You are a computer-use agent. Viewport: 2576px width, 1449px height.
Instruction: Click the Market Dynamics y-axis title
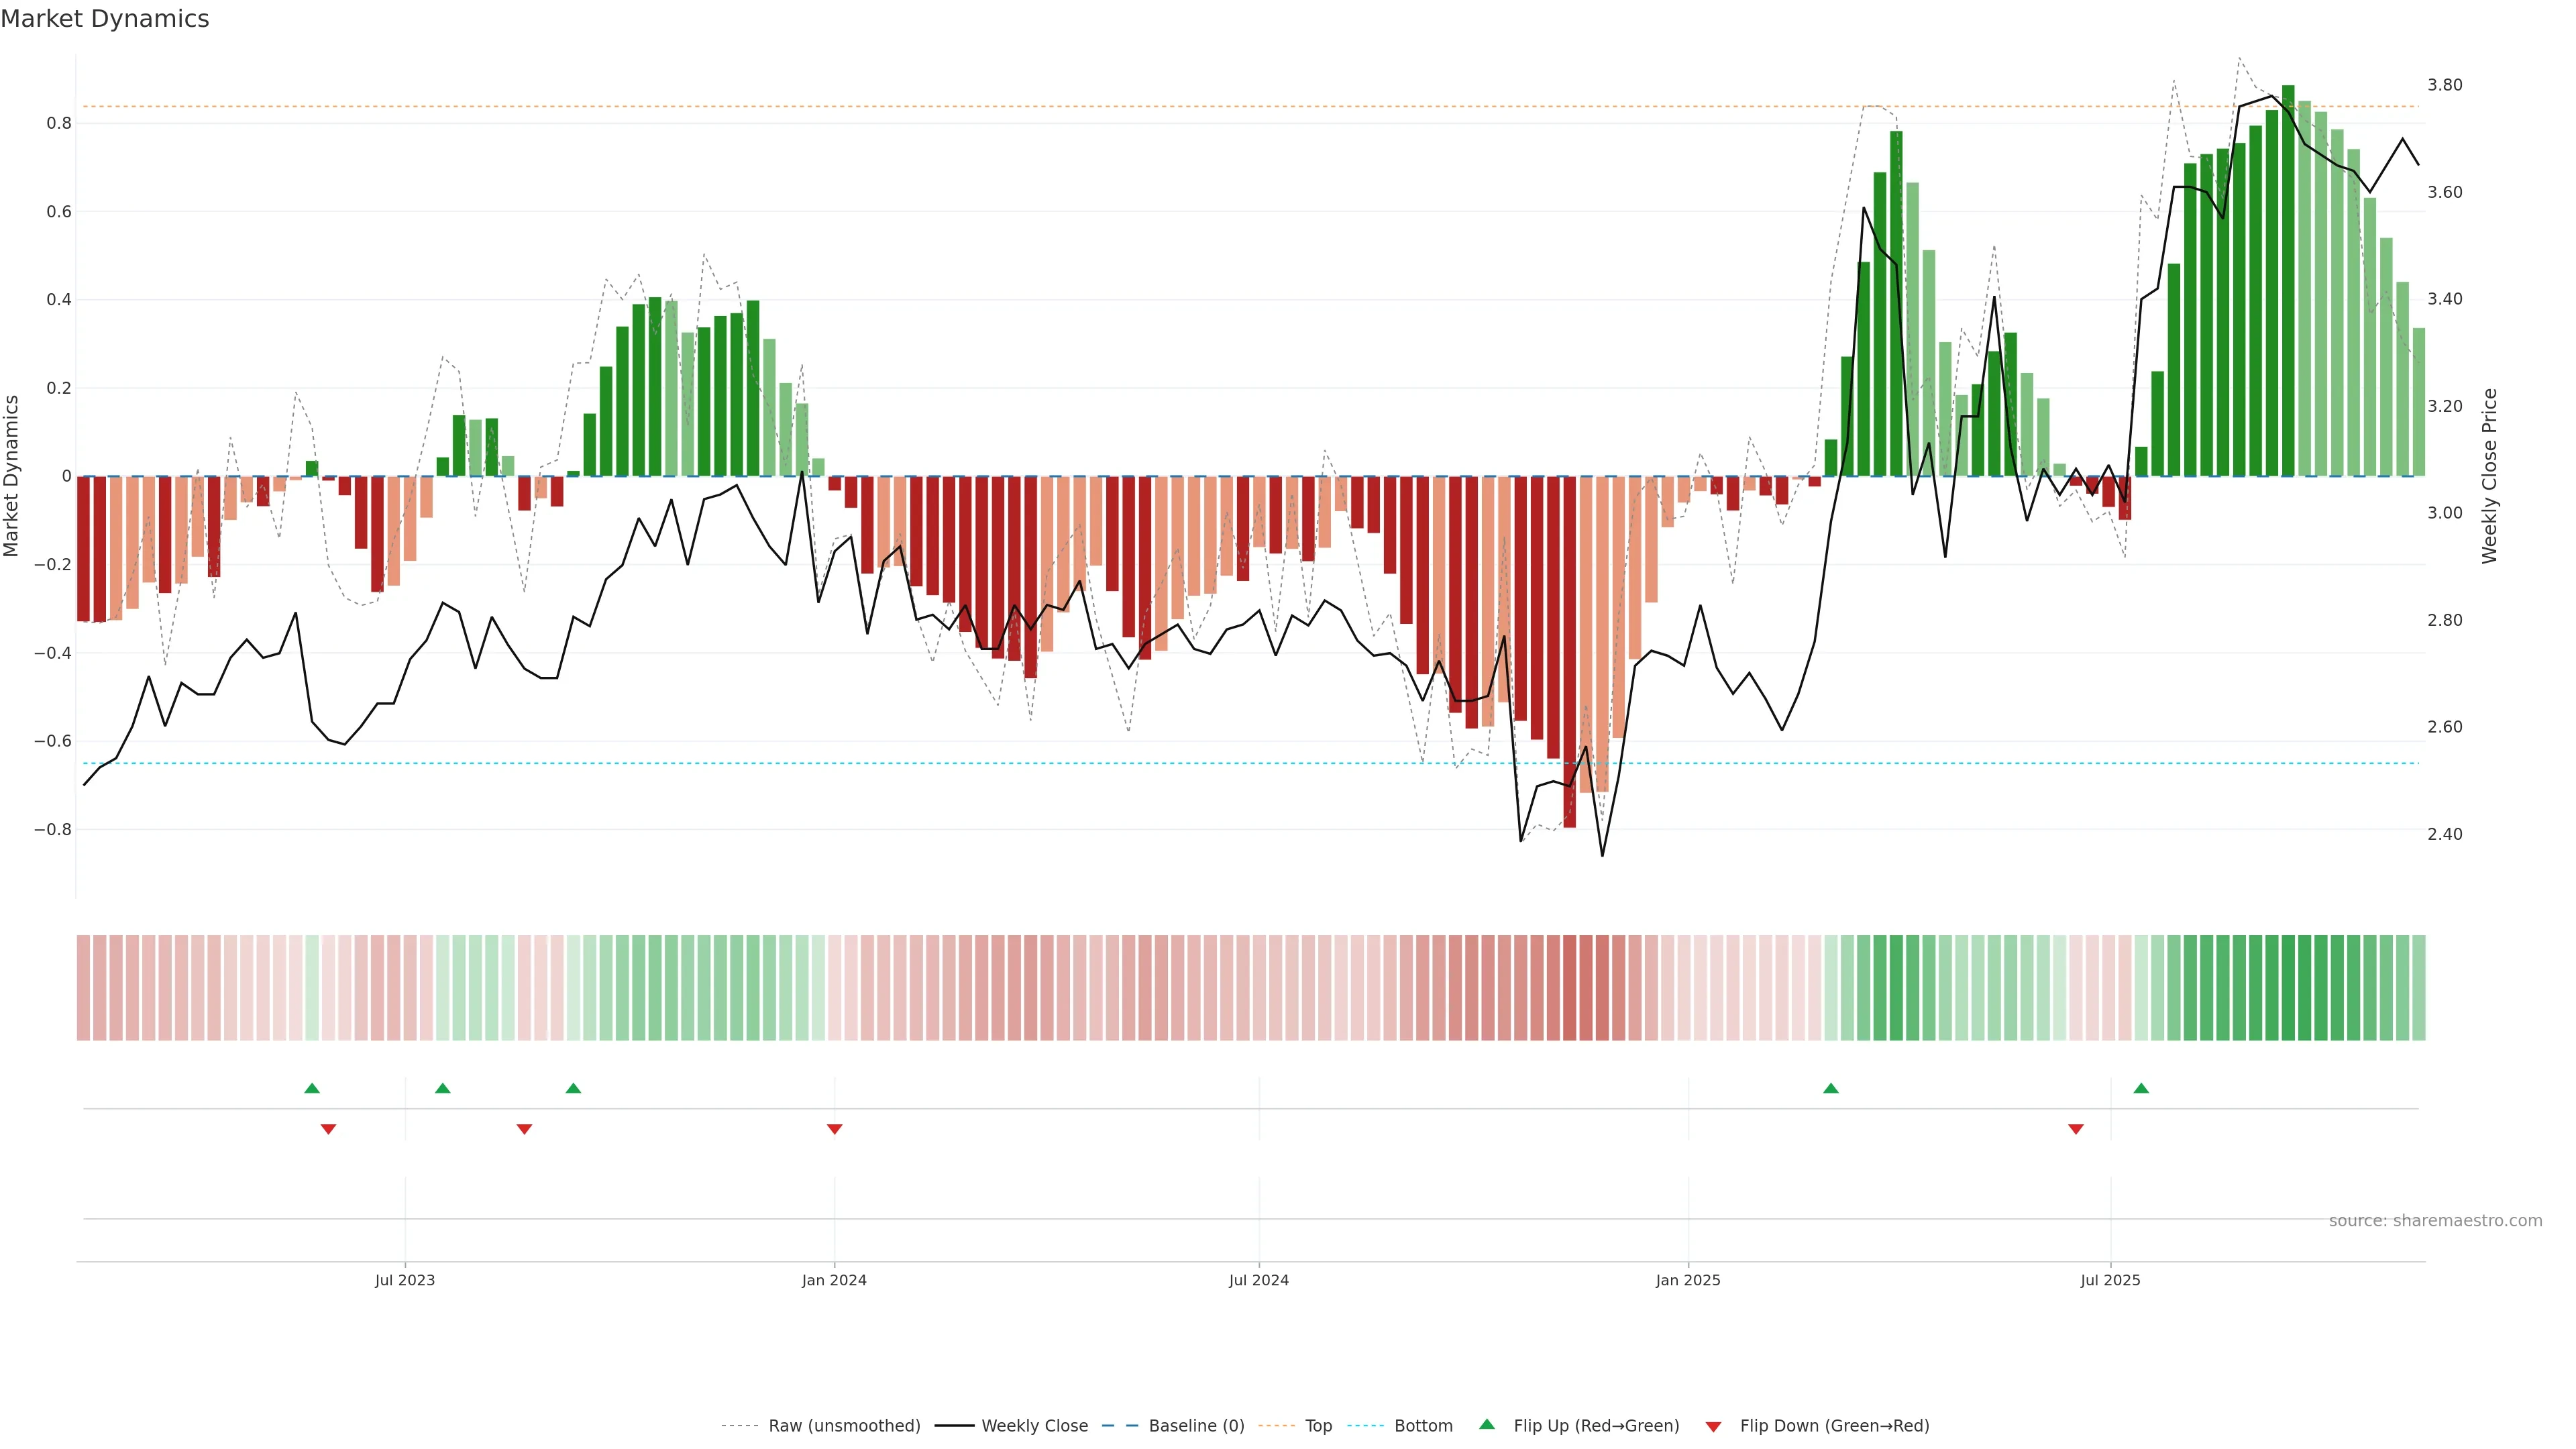click(12, 476)
